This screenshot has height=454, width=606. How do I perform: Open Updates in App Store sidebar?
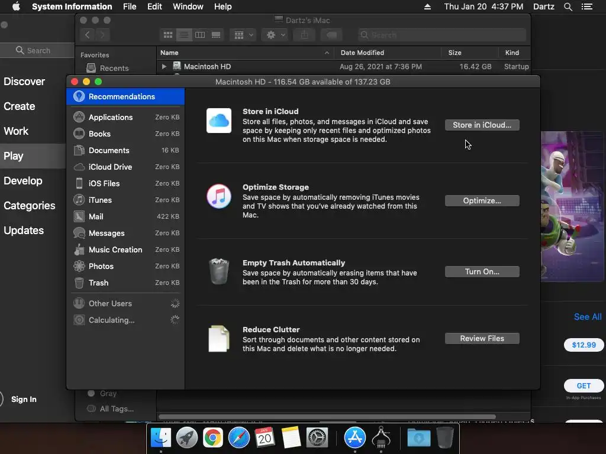[24, 231]
